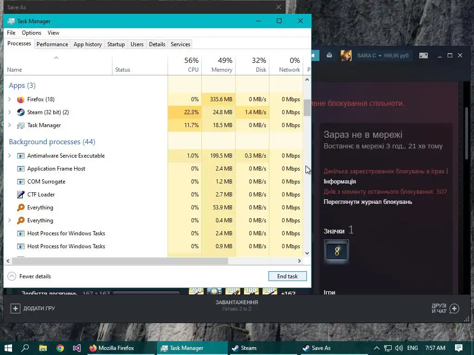Click horizontal scrollbar right arrow in Task Manager
This screenshot has width=474, height=355.
click(x=299, y=261)
